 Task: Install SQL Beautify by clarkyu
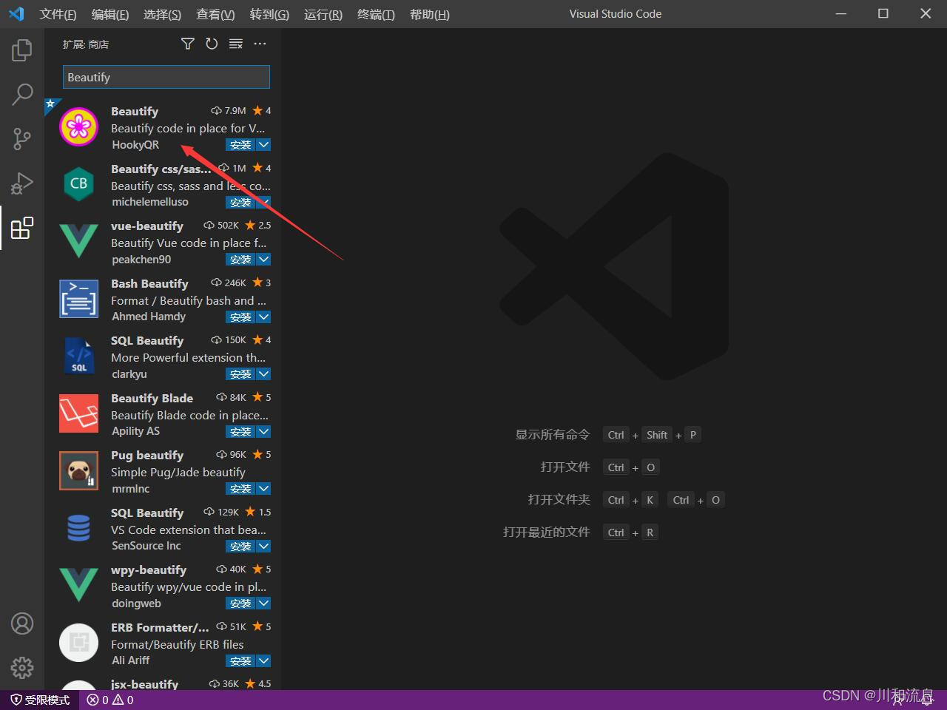tap(240, 374)
